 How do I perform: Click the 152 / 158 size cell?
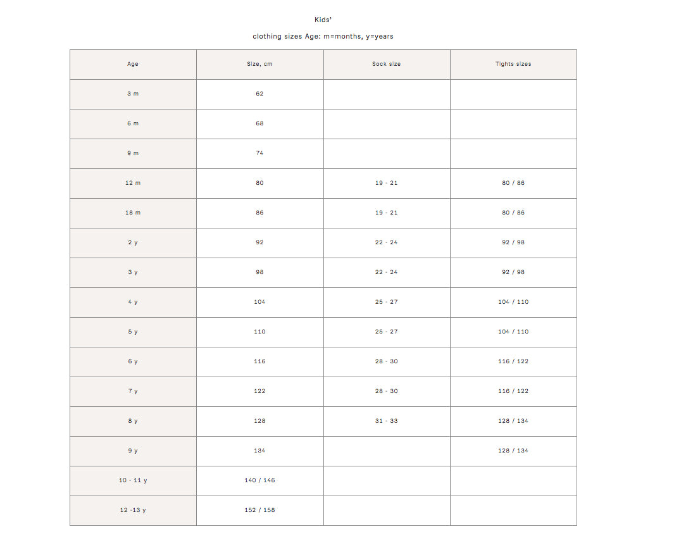(259, 510)
